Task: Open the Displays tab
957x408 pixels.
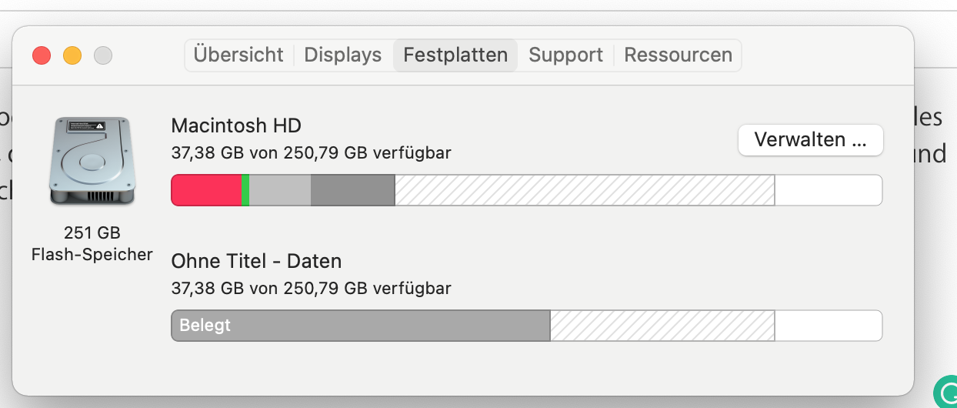Action: [343, 55]
